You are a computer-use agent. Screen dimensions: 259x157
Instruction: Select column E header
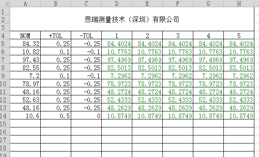point(148,3)
